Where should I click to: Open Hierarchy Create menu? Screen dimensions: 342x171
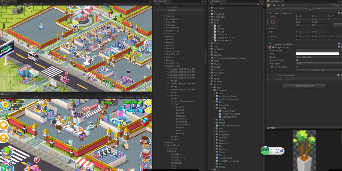click(x=158, y=4)
